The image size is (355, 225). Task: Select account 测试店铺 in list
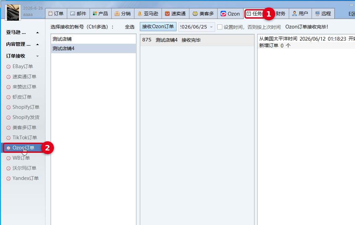[94, 39]
